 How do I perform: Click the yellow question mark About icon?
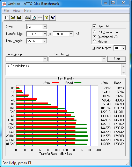coord(46,18)
